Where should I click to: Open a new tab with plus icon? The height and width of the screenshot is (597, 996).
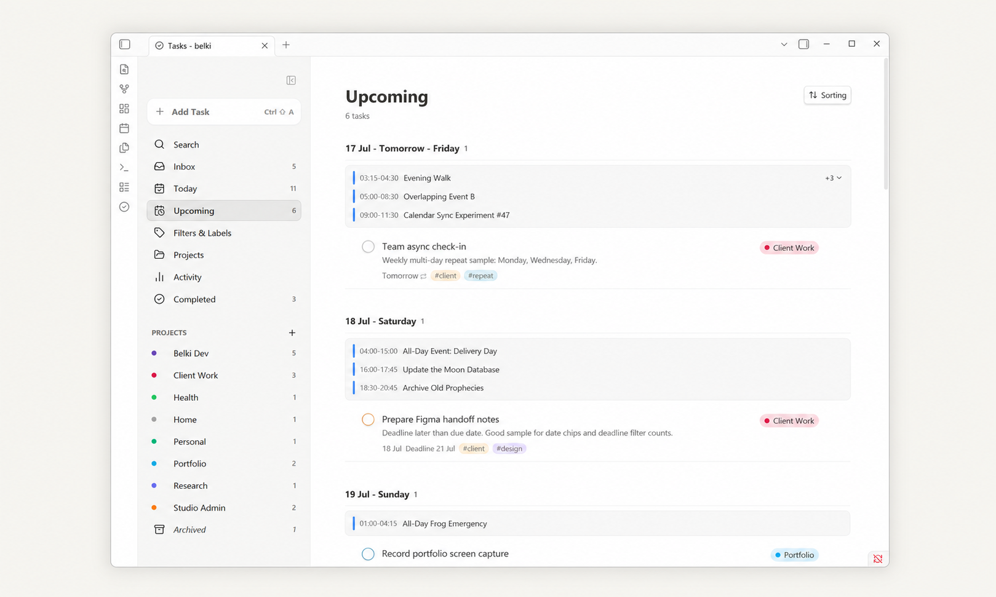pyautogui.click(x=286, y=45)
